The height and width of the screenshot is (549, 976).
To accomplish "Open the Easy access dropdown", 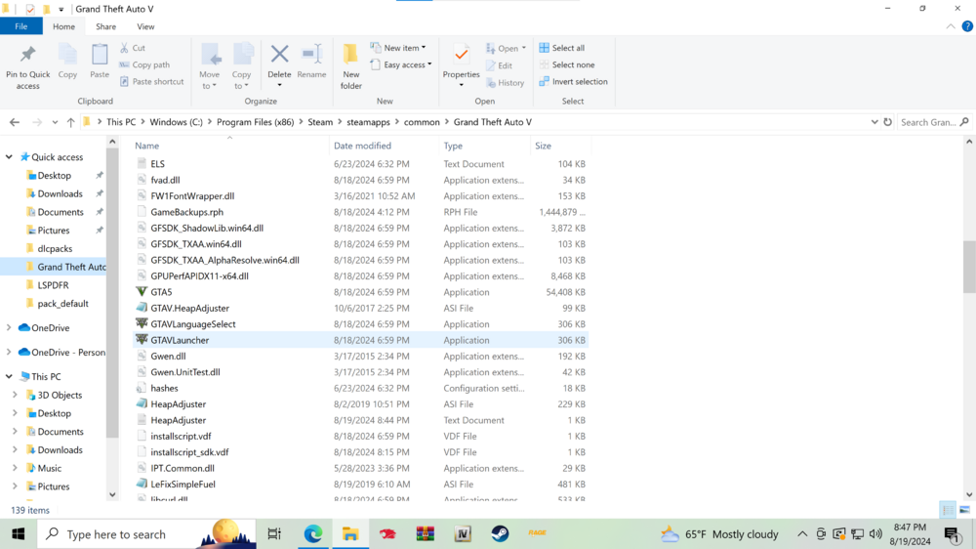I will (x=401, y=64).
